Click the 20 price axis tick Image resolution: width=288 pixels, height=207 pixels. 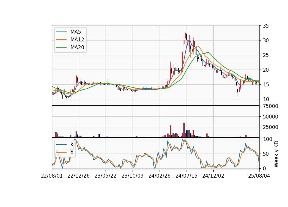click(266, 70)
